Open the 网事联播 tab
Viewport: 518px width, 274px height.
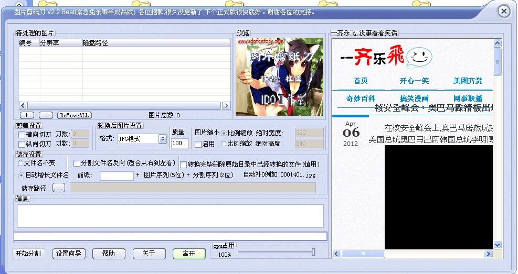[x=468, y=98]
